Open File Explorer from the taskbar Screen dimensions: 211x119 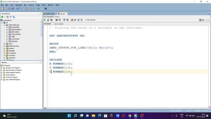tap(93, 116)
